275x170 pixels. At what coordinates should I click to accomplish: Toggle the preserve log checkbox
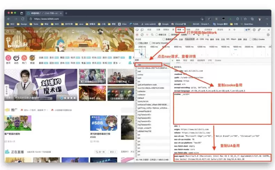click(x=157, y=35)
